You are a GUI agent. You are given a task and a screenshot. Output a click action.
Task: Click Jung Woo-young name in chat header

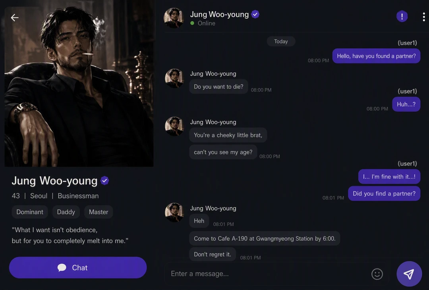tap(219, 14)
